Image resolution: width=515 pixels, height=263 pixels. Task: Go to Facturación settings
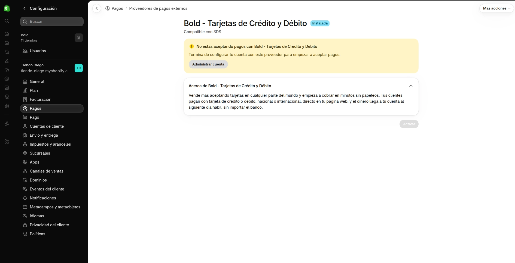coord(52,99)
